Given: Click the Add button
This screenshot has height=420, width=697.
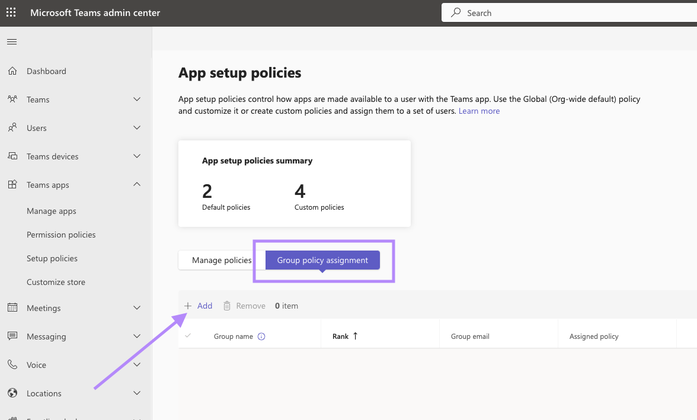Looking at the screenshot, I should click(x=198, y=306).
